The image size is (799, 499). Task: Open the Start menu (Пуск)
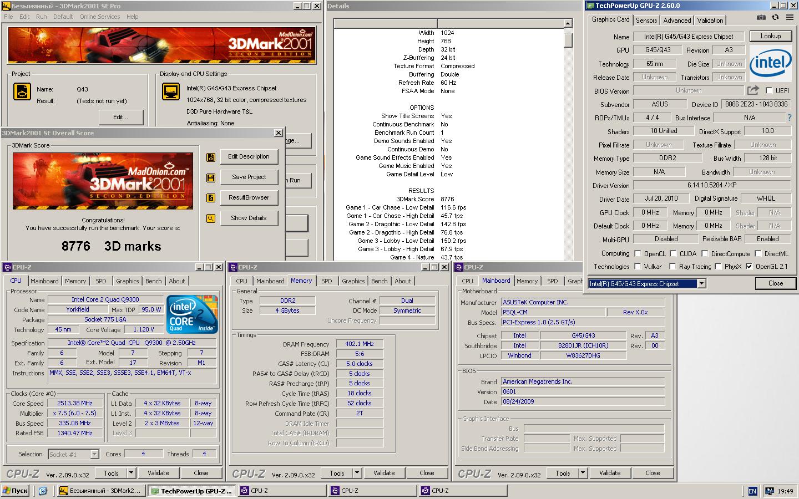coord(16,491)
